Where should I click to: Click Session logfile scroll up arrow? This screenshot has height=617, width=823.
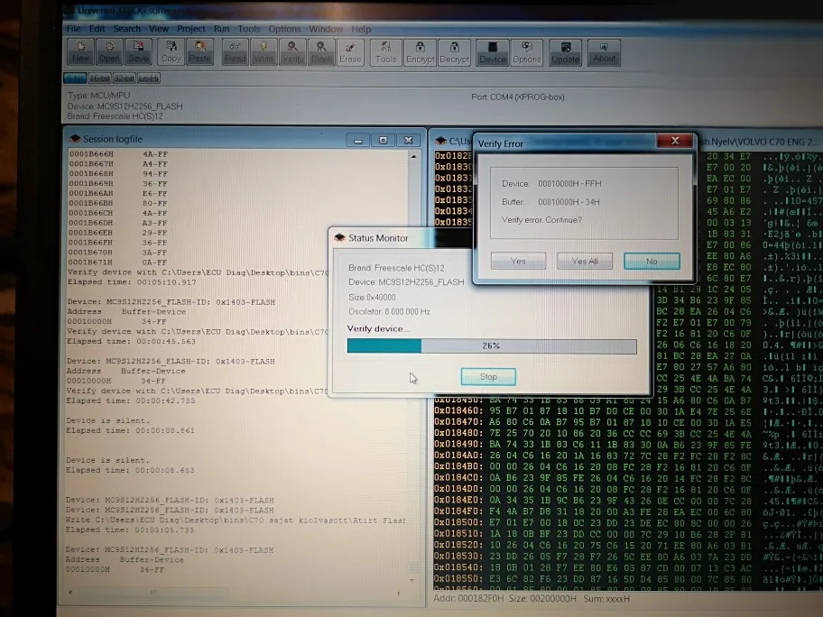[413, 156]
